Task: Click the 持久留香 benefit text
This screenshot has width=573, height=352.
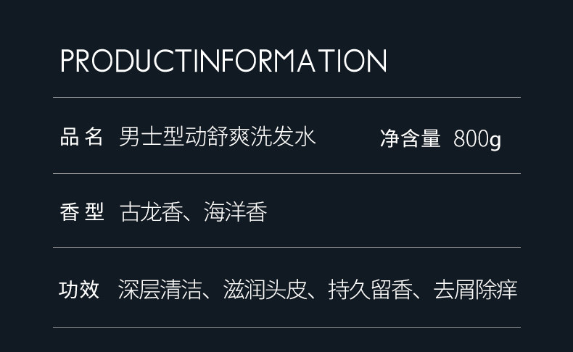Action: pyautogui.click(x=370, y=290)
